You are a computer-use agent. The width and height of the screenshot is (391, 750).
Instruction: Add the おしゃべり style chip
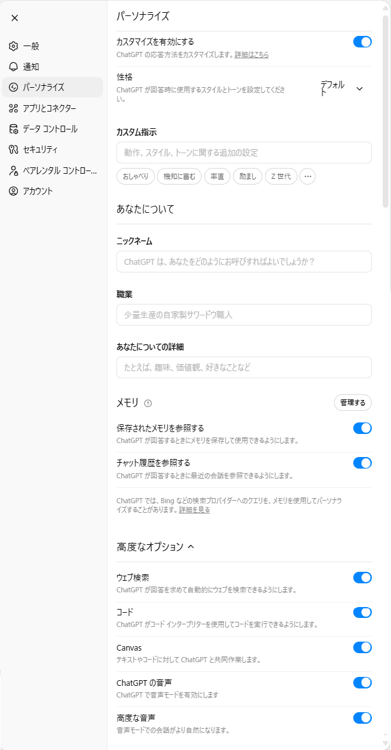136,176
